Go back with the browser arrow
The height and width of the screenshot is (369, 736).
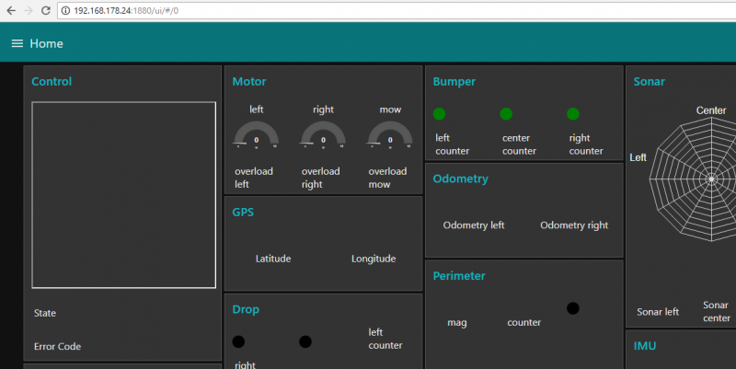point(11,10)
